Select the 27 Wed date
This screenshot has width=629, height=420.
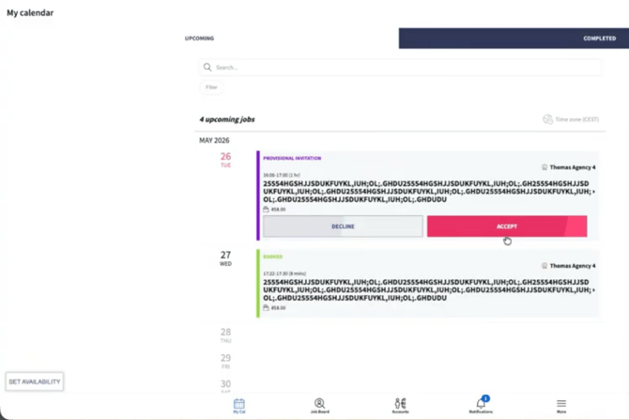point(225,257)
